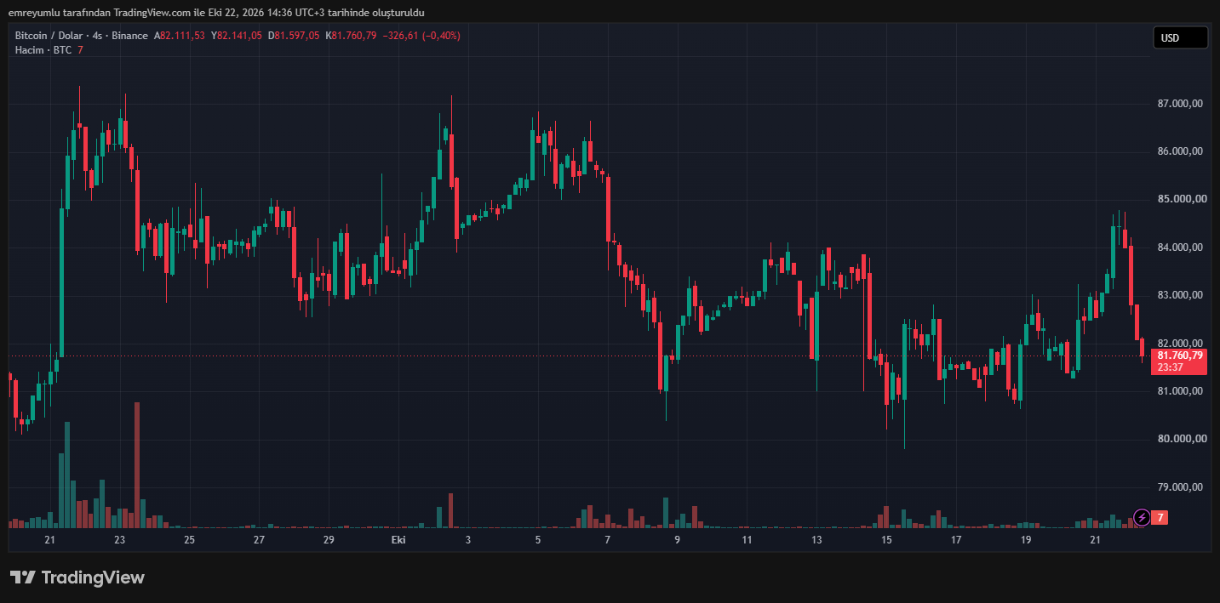Click the Eki month label on time axis
Screen dimensions: 1220x603
[398, 540]
